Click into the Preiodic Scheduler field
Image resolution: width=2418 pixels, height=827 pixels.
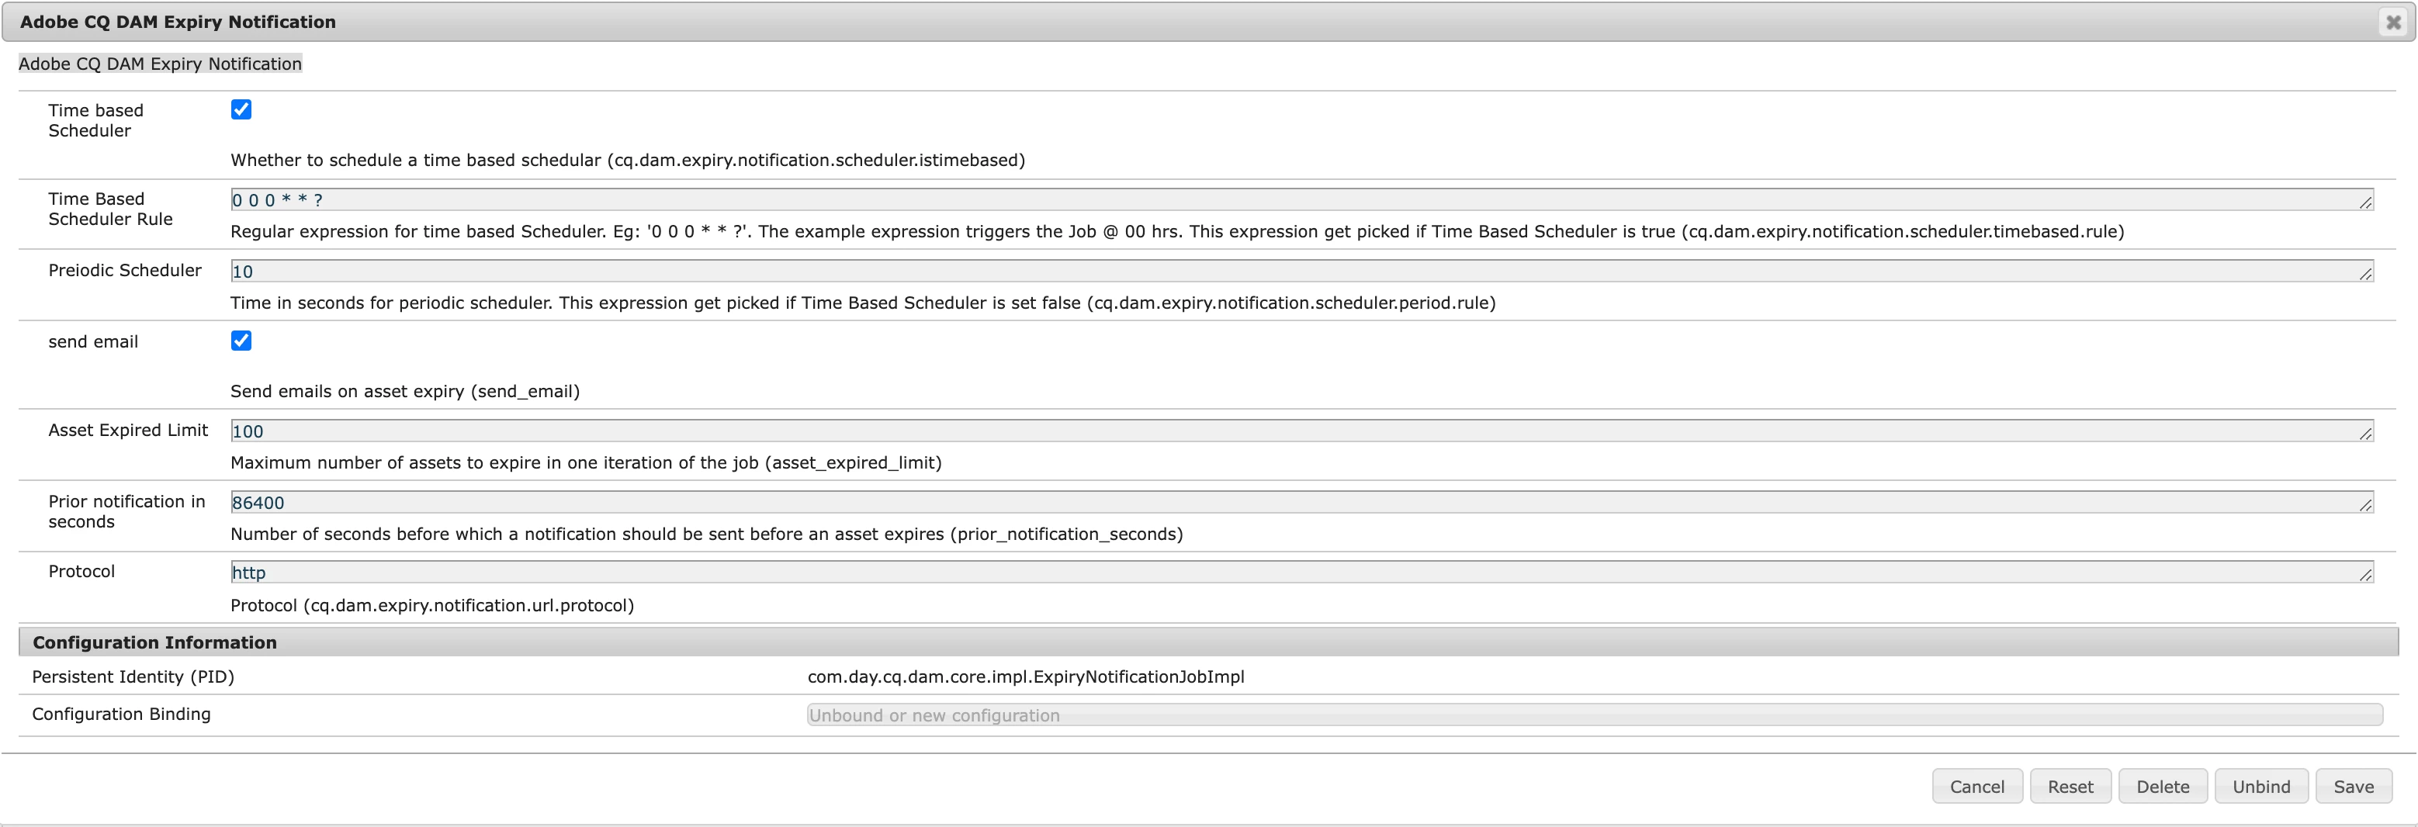point(1302,272)
